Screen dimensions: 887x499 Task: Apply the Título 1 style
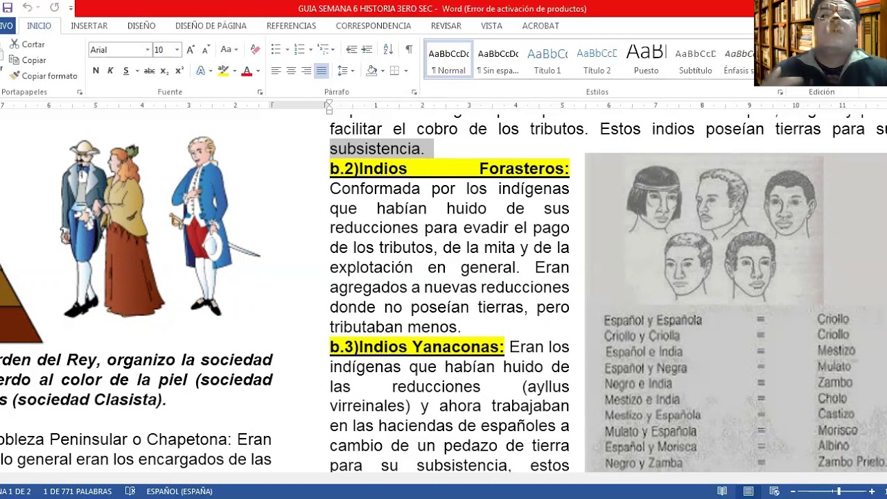pos(547,60)
